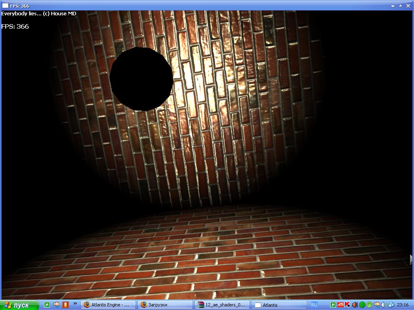Click the system clock showing 23:16
Viewport: 414px width, 310px height.
click(x=403, y=305)
